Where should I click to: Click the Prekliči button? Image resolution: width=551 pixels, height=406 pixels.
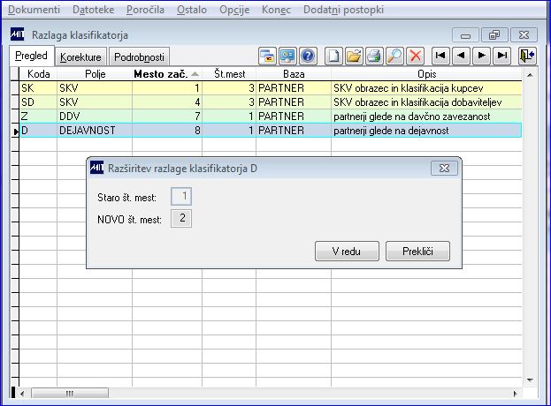(417, 251)
